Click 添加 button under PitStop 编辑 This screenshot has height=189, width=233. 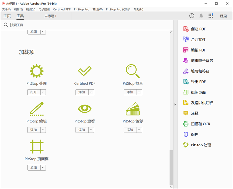pos(34,130)
